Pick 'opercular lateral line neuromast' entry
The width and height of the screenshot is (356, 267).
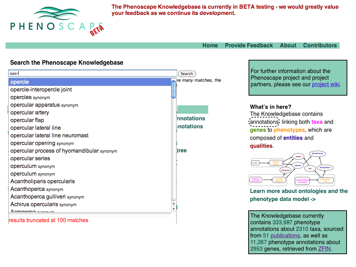(90, 136)
